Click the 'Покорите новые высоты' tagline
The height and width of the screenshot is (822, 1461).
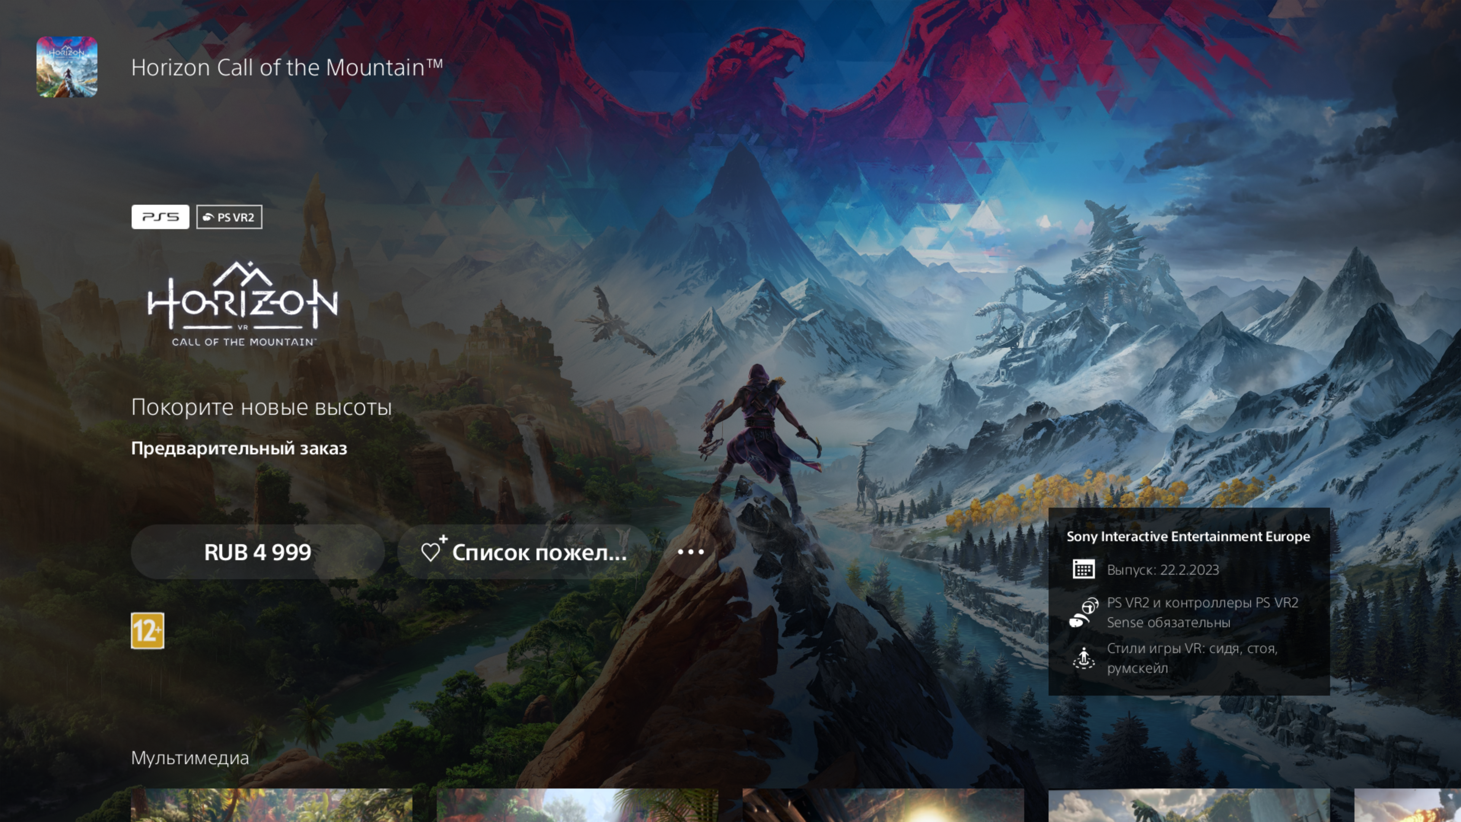[x=261, y=407]
